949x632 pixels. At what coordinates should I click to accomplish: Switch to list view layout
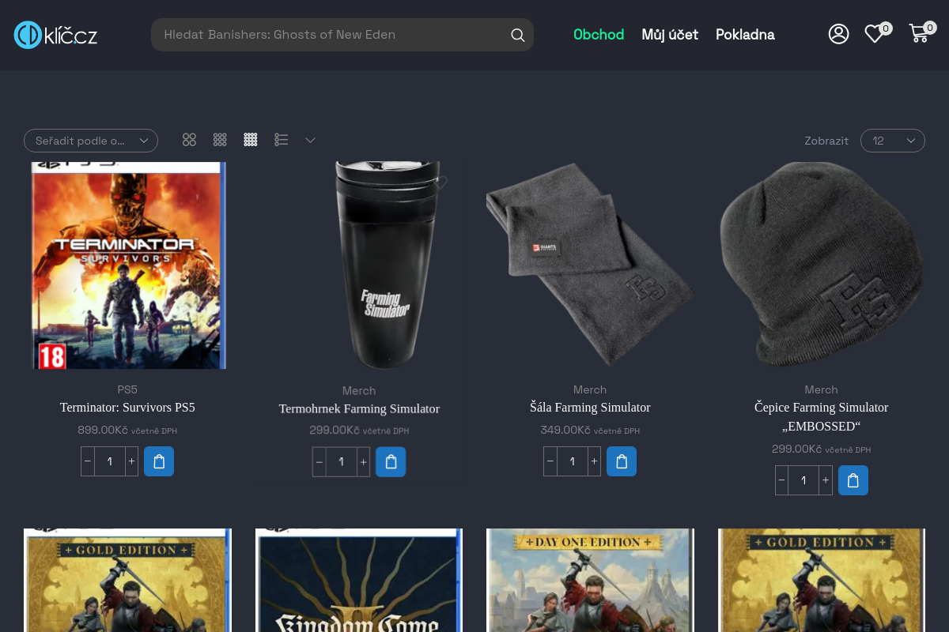(x=282, y=140)
